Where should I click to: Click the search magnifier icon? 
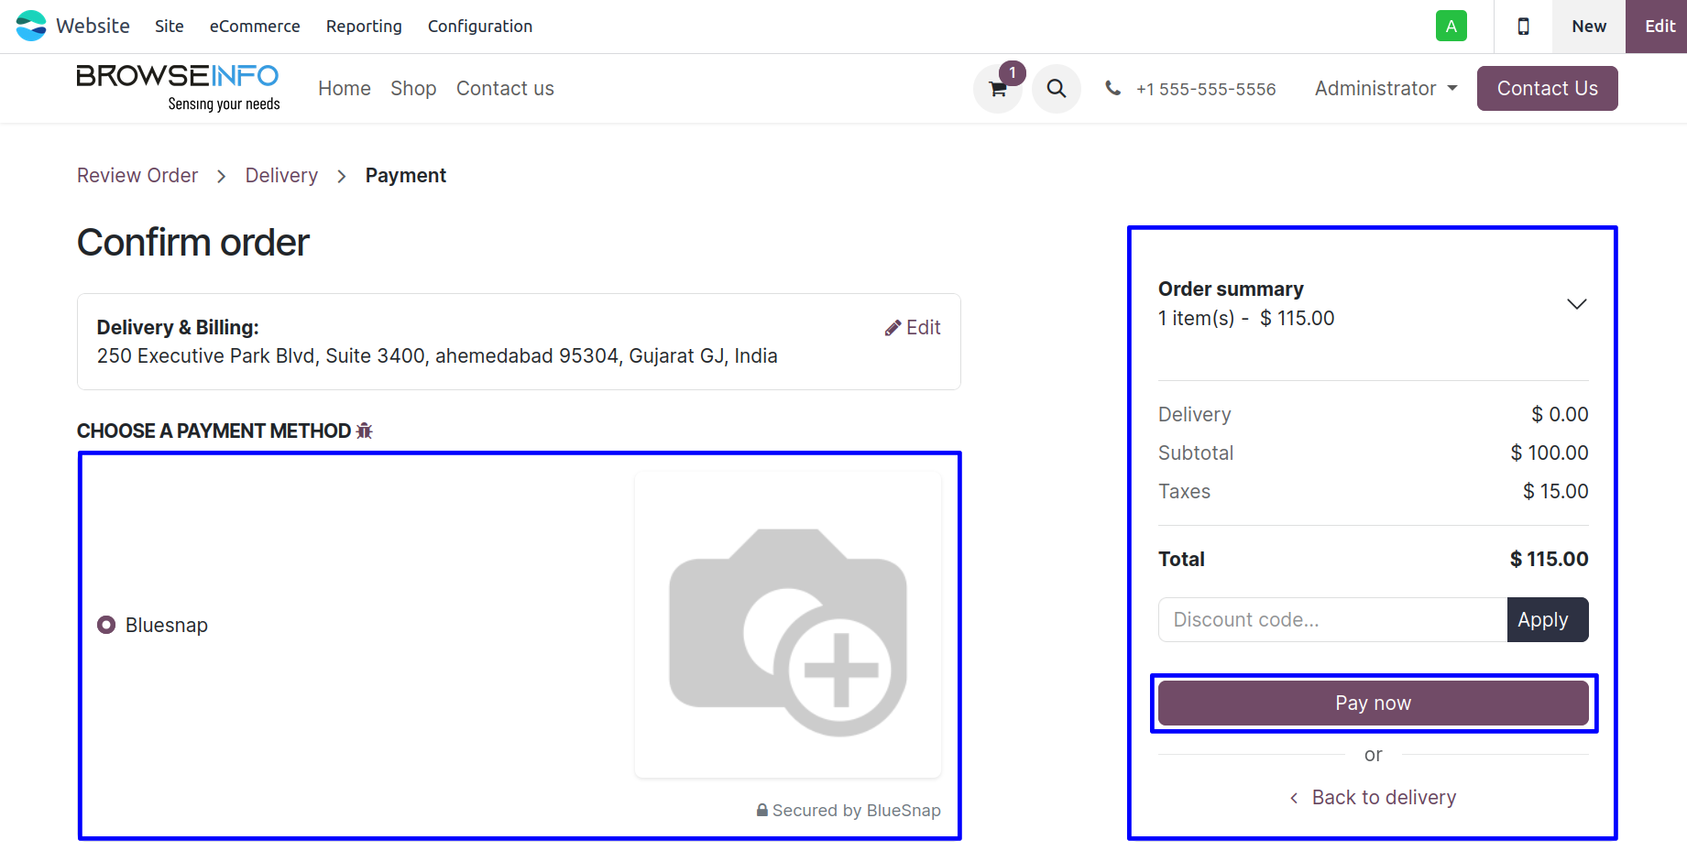point(1057,89)
